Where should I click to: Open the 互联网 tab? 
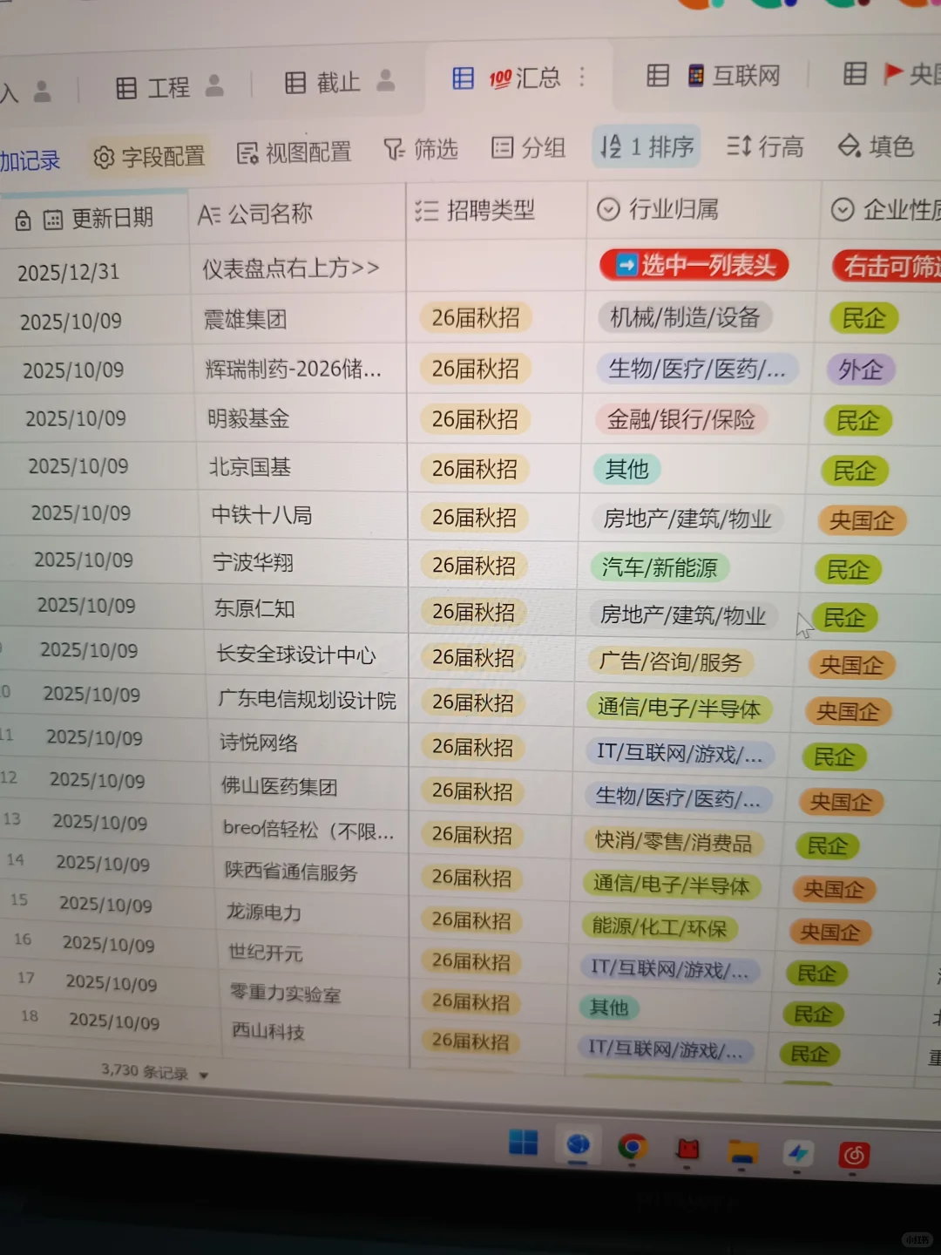[x=746, y=76]
